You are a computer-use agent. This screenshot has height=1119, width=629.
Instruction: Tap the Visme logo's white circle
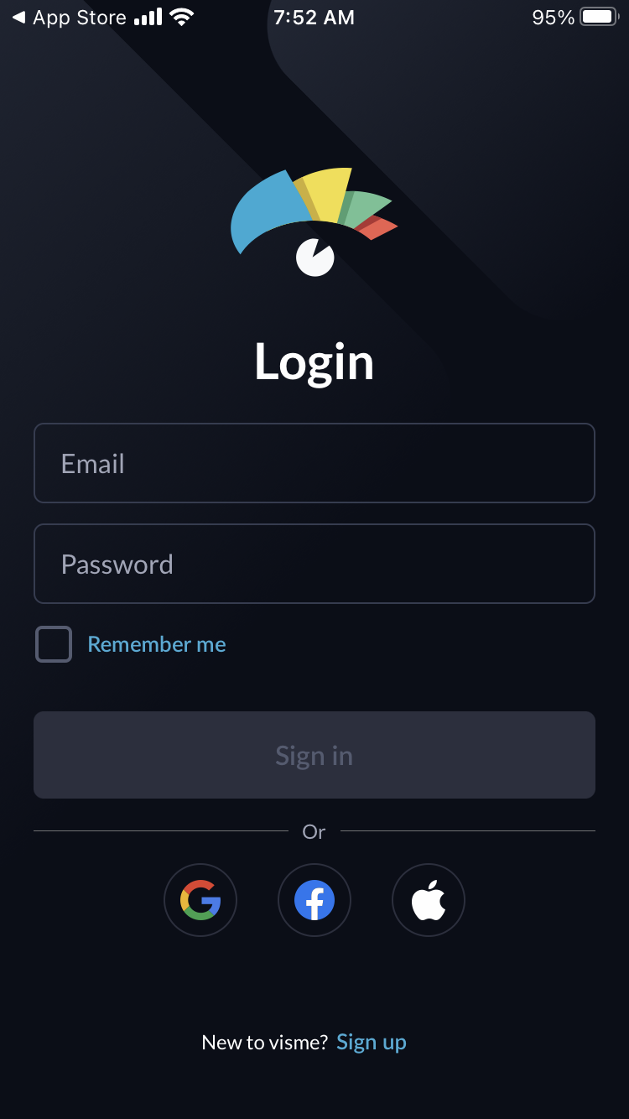(315, 257)
